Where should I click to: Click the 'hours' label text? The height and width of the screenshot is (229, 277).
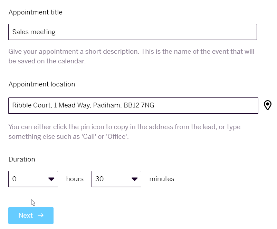tap(75, 179)
